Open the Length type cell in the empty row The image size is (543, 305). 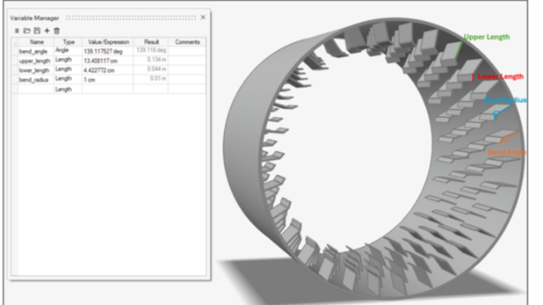coord(68,89)
